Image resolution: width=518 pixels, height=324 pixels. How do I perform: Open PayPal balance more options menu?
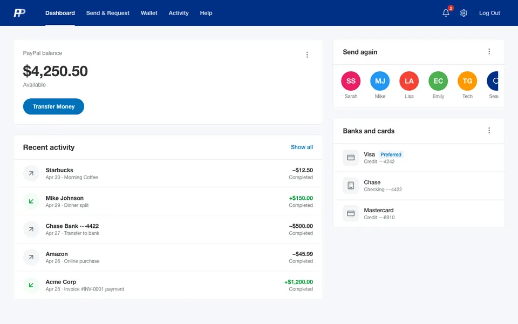coord(307,55)
